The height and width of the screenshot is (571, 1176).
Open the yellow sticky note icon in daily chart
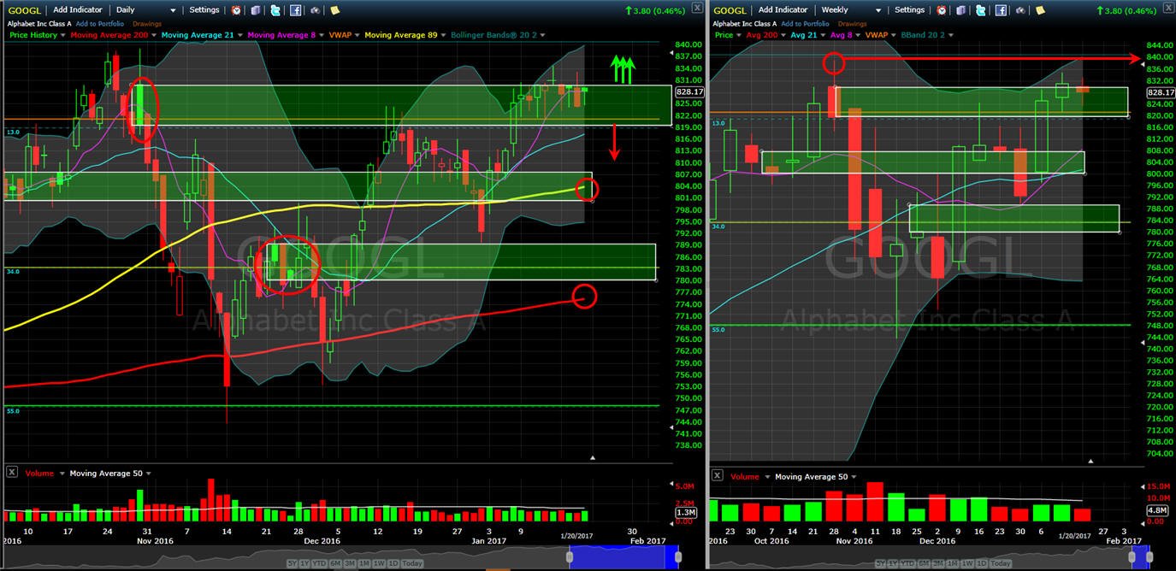[x=334, y=10]
